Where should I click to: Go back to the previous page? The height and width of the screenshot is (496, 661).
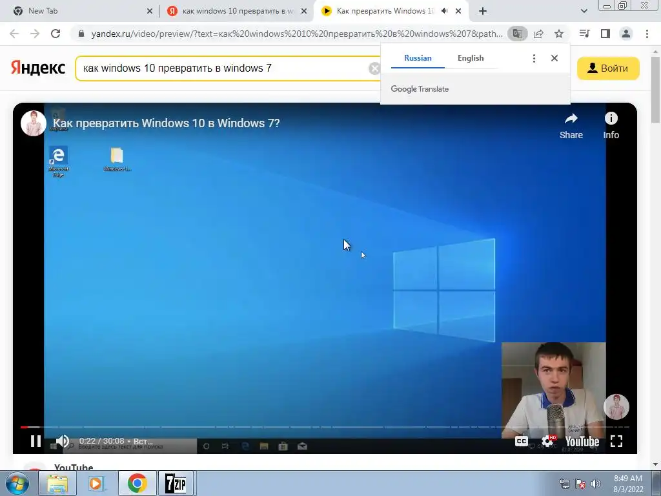[14, 34]
